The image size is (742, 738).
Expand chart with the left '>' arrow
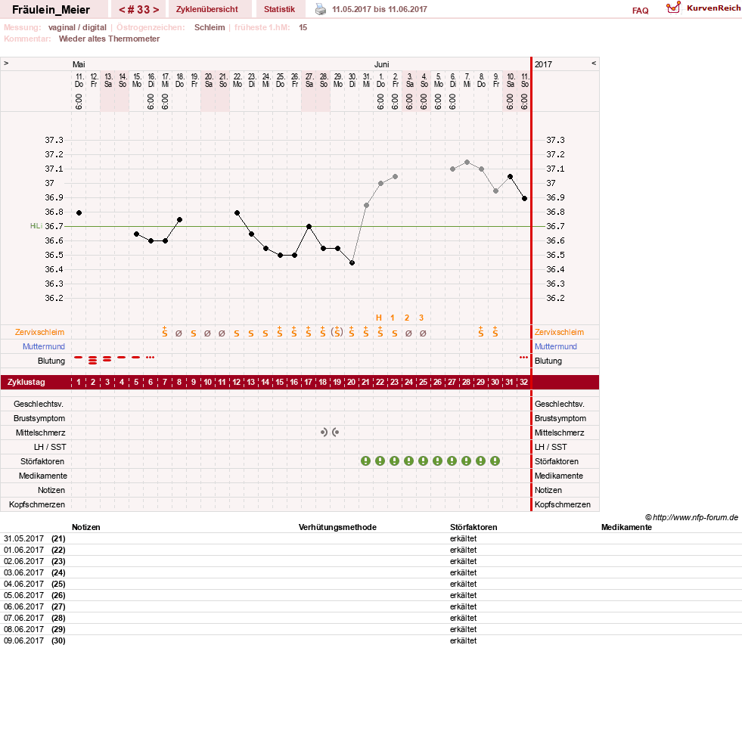(6, 63)
